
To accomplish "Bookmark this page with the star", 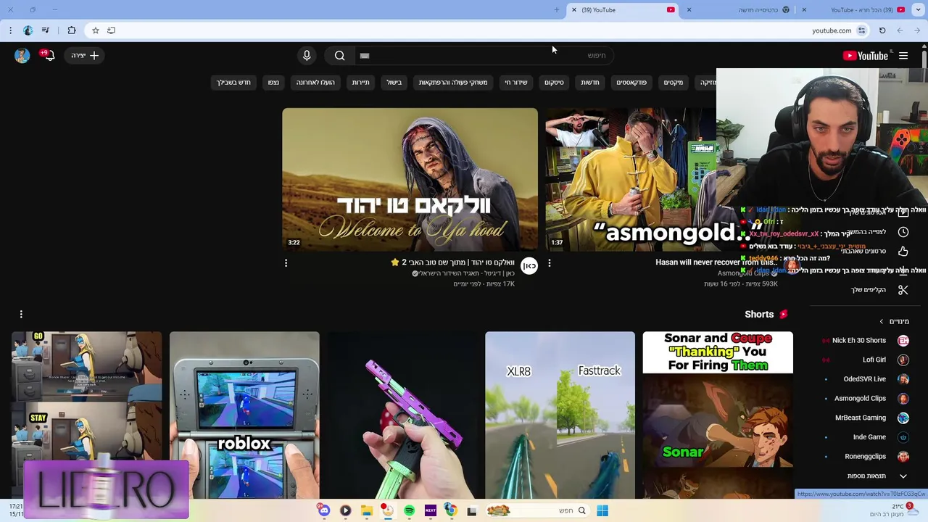I will click(95, 30).
